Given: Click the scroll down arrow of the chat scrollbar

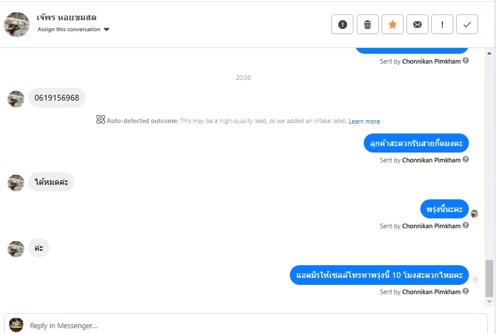Looking at the screenshot, I should [x=490, y=302].
